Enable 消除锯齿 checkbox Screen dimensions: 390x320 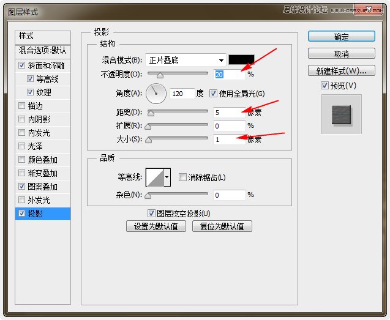(x=182, y=177)
